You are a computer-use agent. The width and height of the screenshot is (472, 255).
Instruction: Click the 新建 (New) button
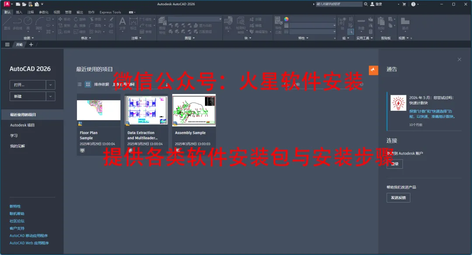[x=28, y=97]
